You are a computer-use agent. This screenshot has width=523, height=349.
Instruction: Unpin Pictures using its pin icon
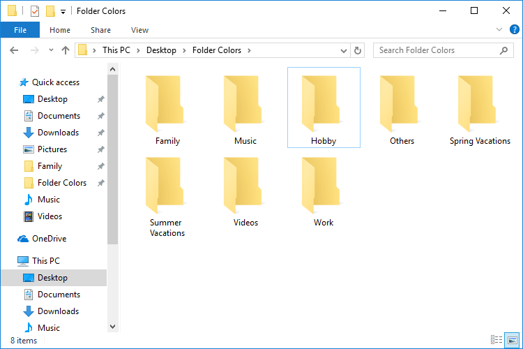pos(100,149)
